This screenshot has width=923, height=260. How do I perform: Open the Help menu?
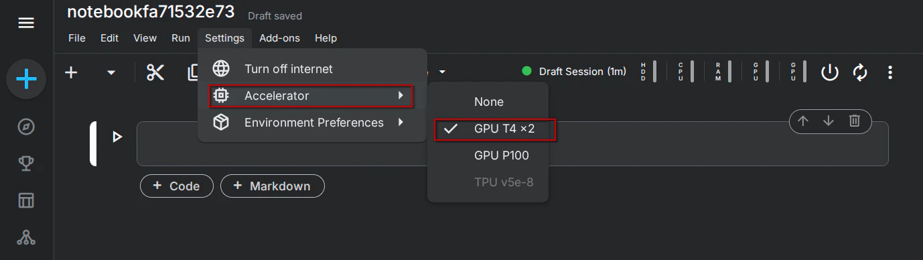[326, 38]
